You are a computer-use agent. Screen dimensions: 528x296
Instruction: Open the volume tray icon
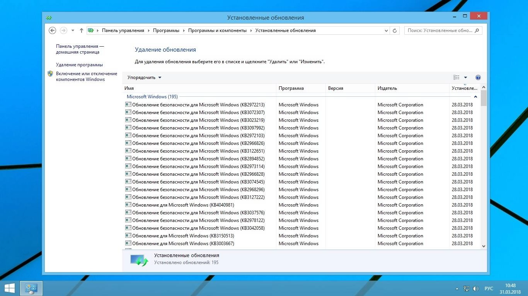click(476, 289)
